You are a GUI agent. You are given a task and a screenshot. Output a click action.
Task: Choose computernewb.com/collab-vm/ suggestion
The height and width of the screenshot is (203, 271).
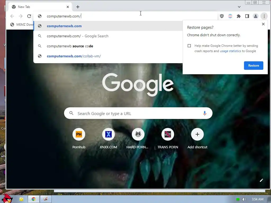click(x=108, y=56)
